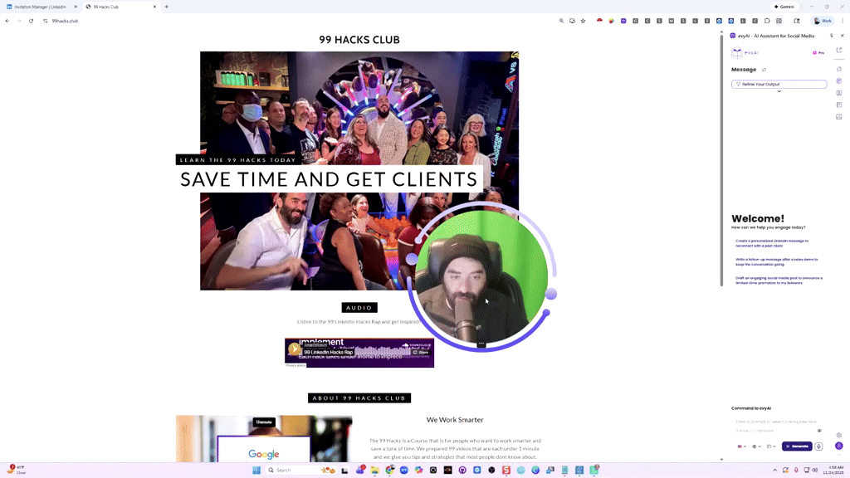This screenshot has width=850, height=478.
Task: Click the 99 HACKS CLUB page title
Action: click(359, 40)
